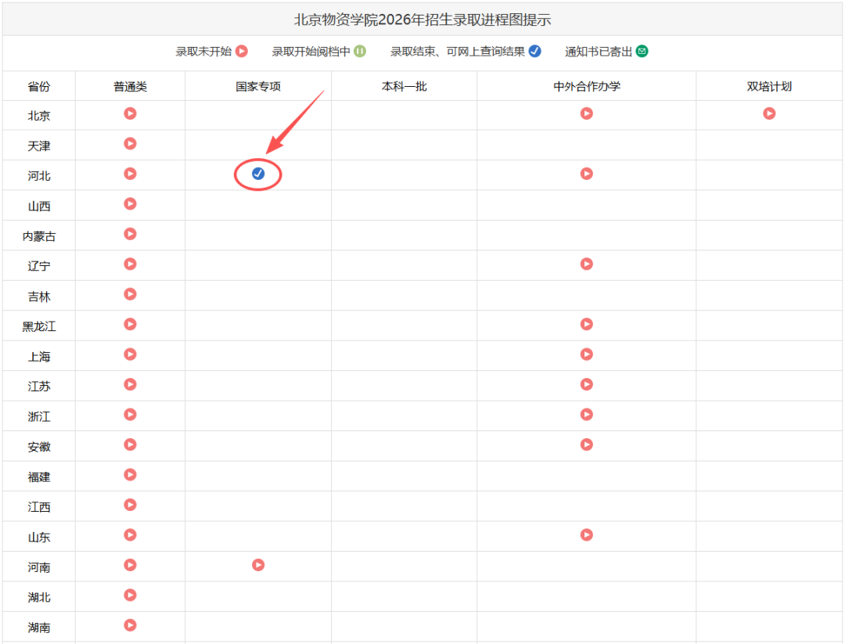
Task: Click the red play icon in legend 录取未开始
Action: (242, 51)
